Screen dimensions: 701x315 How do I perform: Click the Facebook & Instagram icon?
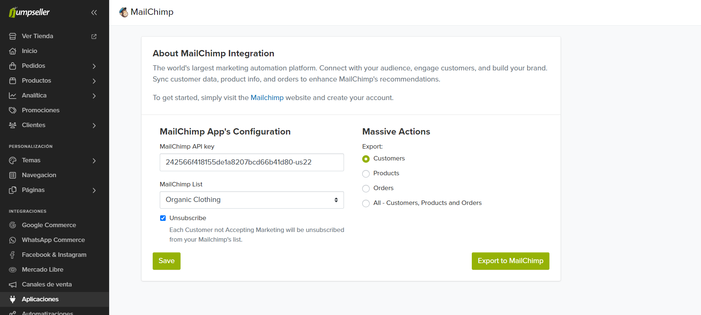[x=13, y=255]
